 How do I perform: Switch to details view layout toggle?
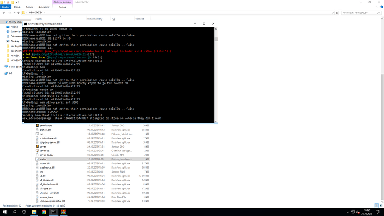coord(376,206)
